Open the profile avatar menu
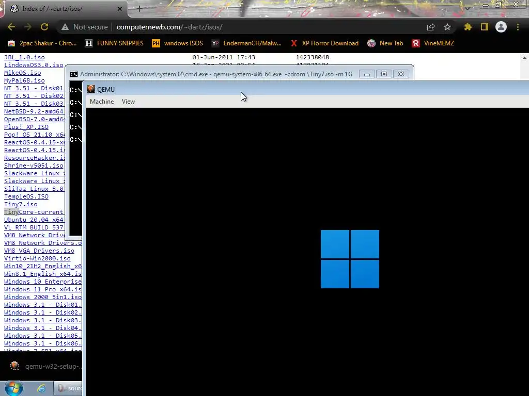Viewport: 529px width, 396px height. [501, 27]
